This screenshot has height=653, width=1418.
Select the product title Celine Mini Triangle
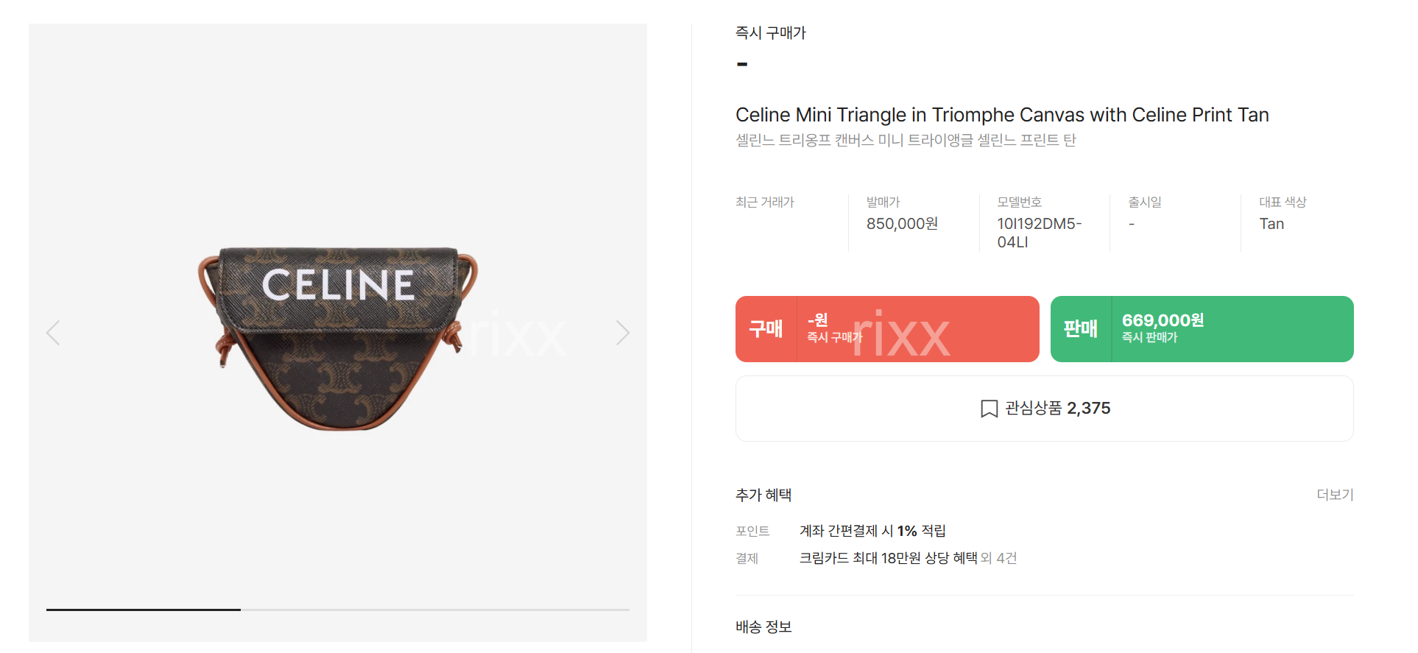[x=1002, y=115]
